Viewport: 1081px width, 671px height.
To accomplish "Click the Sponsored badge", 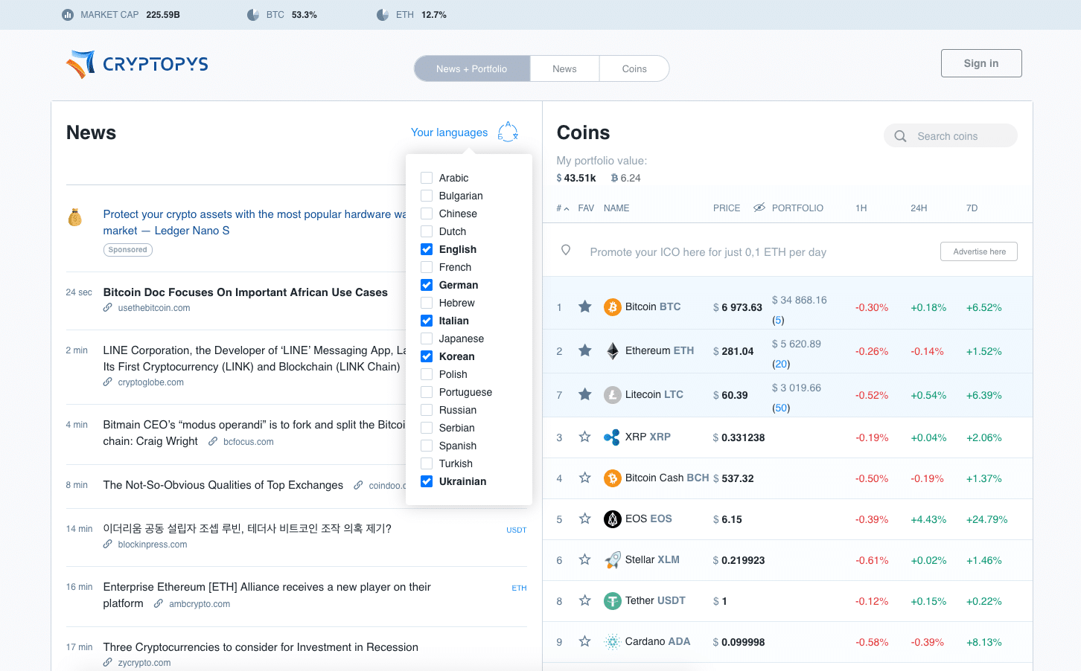I will [x=128, y=250].
